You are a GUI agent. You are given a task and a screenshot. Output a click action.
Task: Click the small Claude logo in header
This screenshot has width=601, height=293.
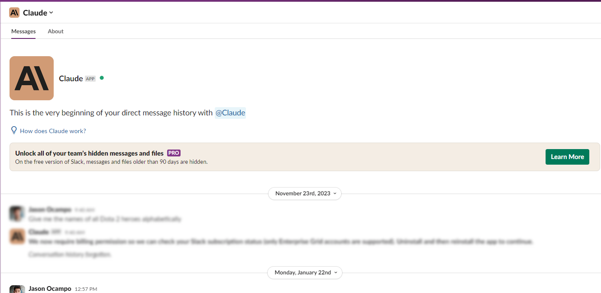(14, 13)
